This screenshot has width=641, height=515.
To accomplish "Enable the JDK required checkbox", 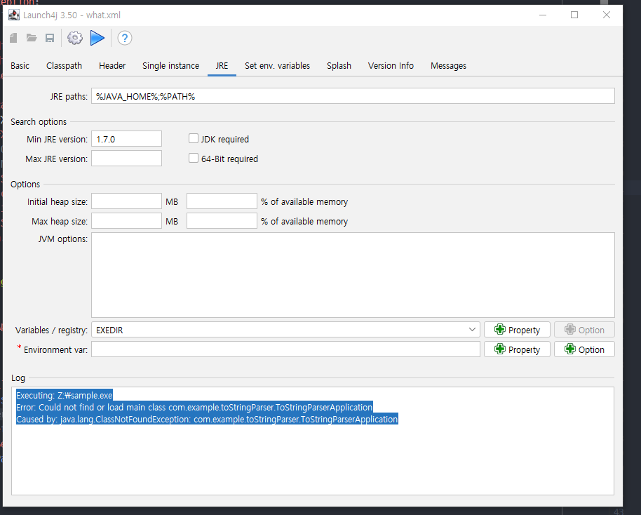I will pyautogui.click(x=194, y=139).
